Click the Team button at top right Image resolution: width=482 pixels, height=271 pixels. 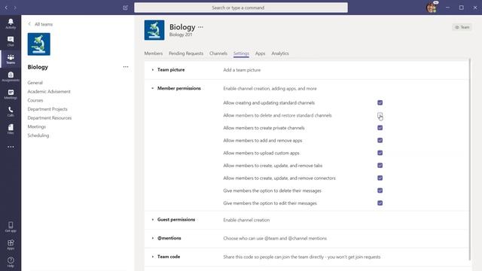[462, 27]
